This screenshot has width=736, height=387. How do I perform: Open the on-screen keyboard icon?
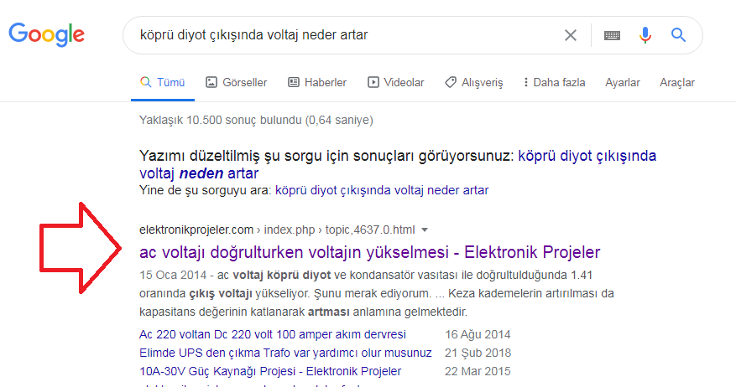pos(612,35)
